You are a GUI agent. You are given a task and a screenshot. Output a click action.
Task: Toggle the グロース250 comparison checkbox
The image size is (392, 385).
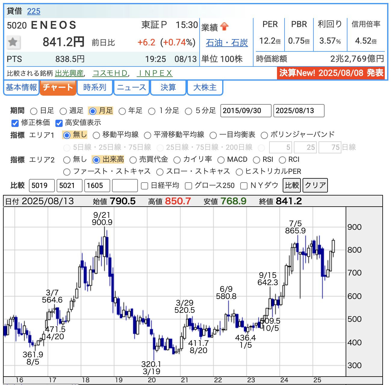click(188, 186)
